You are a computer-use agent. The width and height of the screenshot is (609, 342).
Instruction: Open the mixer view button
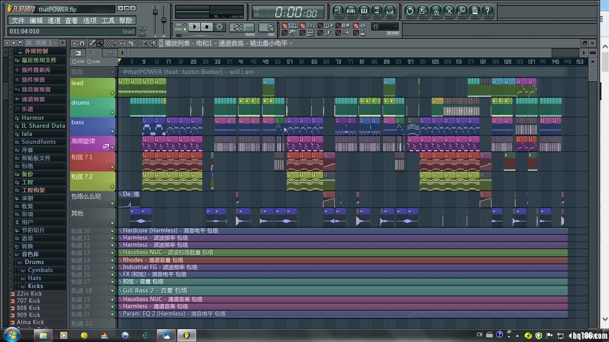[390, 12]
